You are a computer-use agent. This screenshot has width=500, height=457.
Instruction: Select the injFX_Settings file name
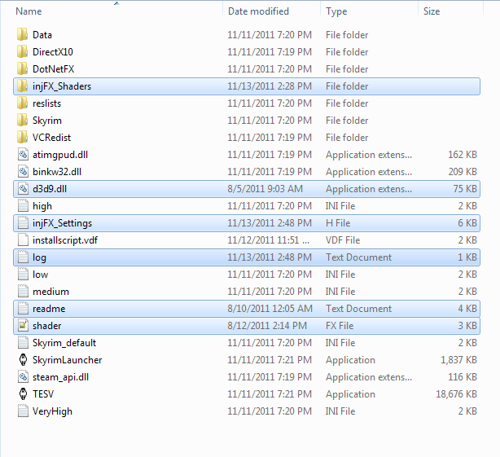[x=62, y=223]
